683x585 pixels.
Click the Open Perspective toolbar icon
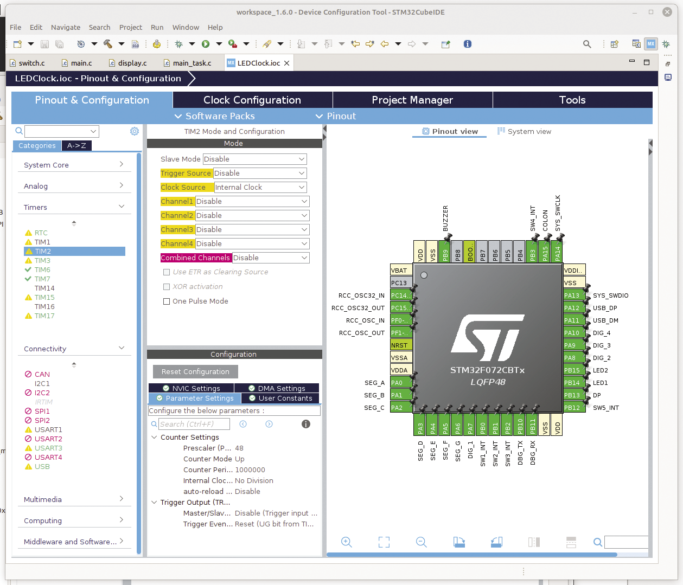click(615, 44)
